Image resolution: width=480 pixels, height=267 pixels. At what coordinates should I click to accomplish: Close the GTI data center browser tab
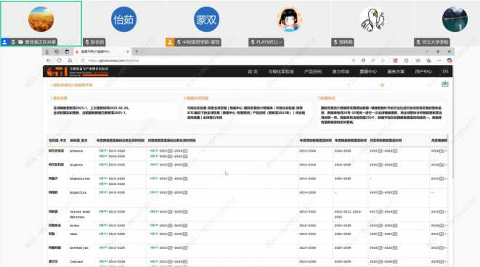coord(128,52)
